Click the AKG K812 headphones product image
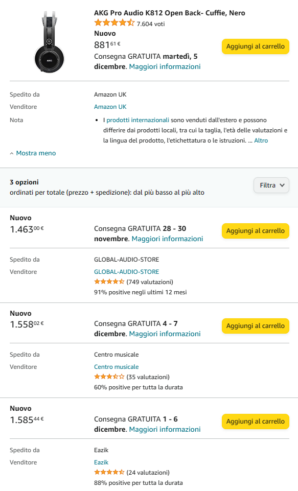This screenshot has width=298, height=491. (x=49, y=41)
